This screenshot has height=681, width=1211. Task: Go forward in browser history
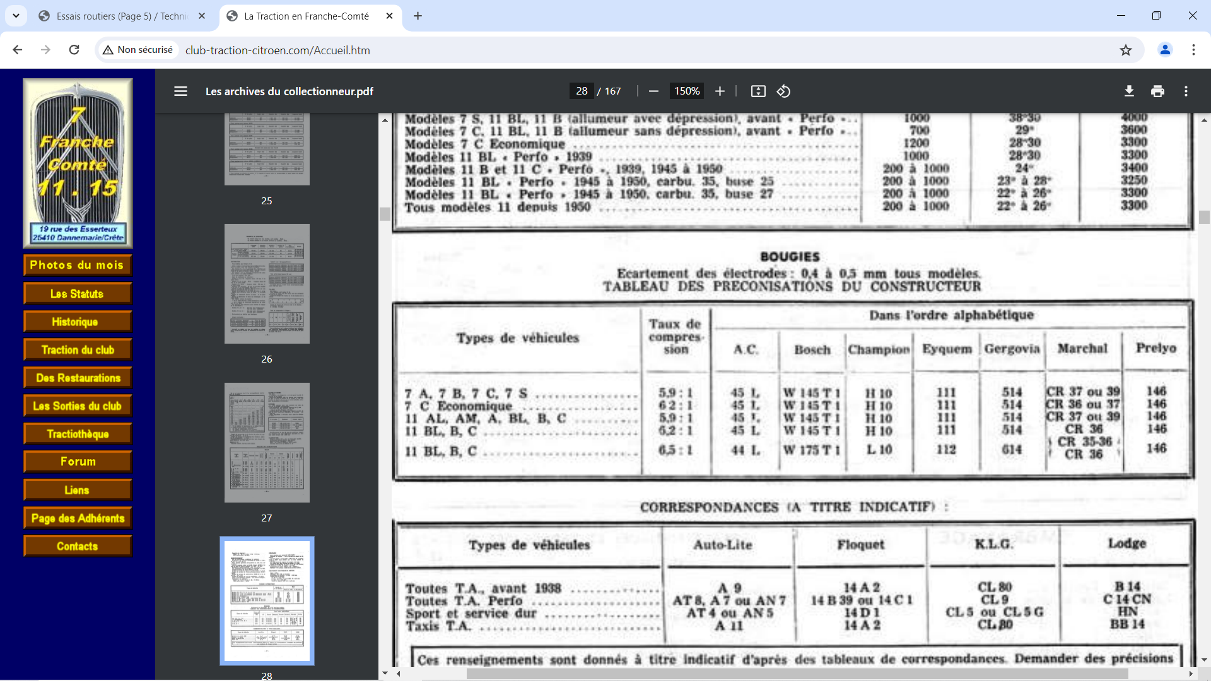pyautogui.click(x=45, y=50)
